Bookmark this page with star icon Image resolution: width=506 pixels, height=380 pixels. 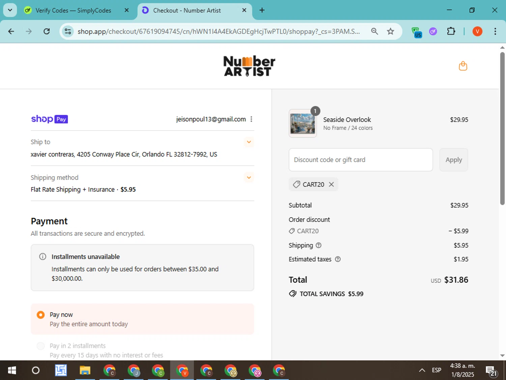(390, 31)
